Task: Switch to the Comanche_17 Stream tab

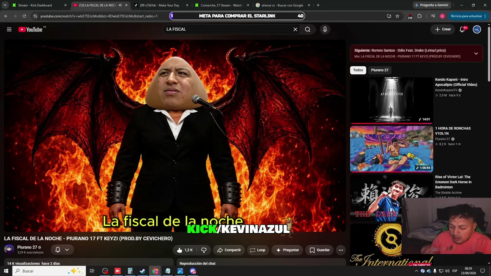Action: (222, 5)
